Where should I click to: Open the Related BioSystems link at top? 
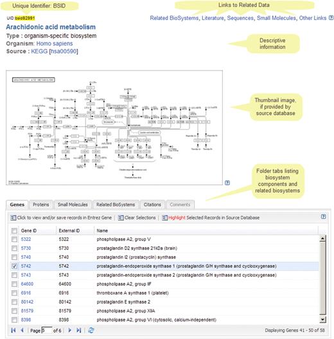[174, 18]
